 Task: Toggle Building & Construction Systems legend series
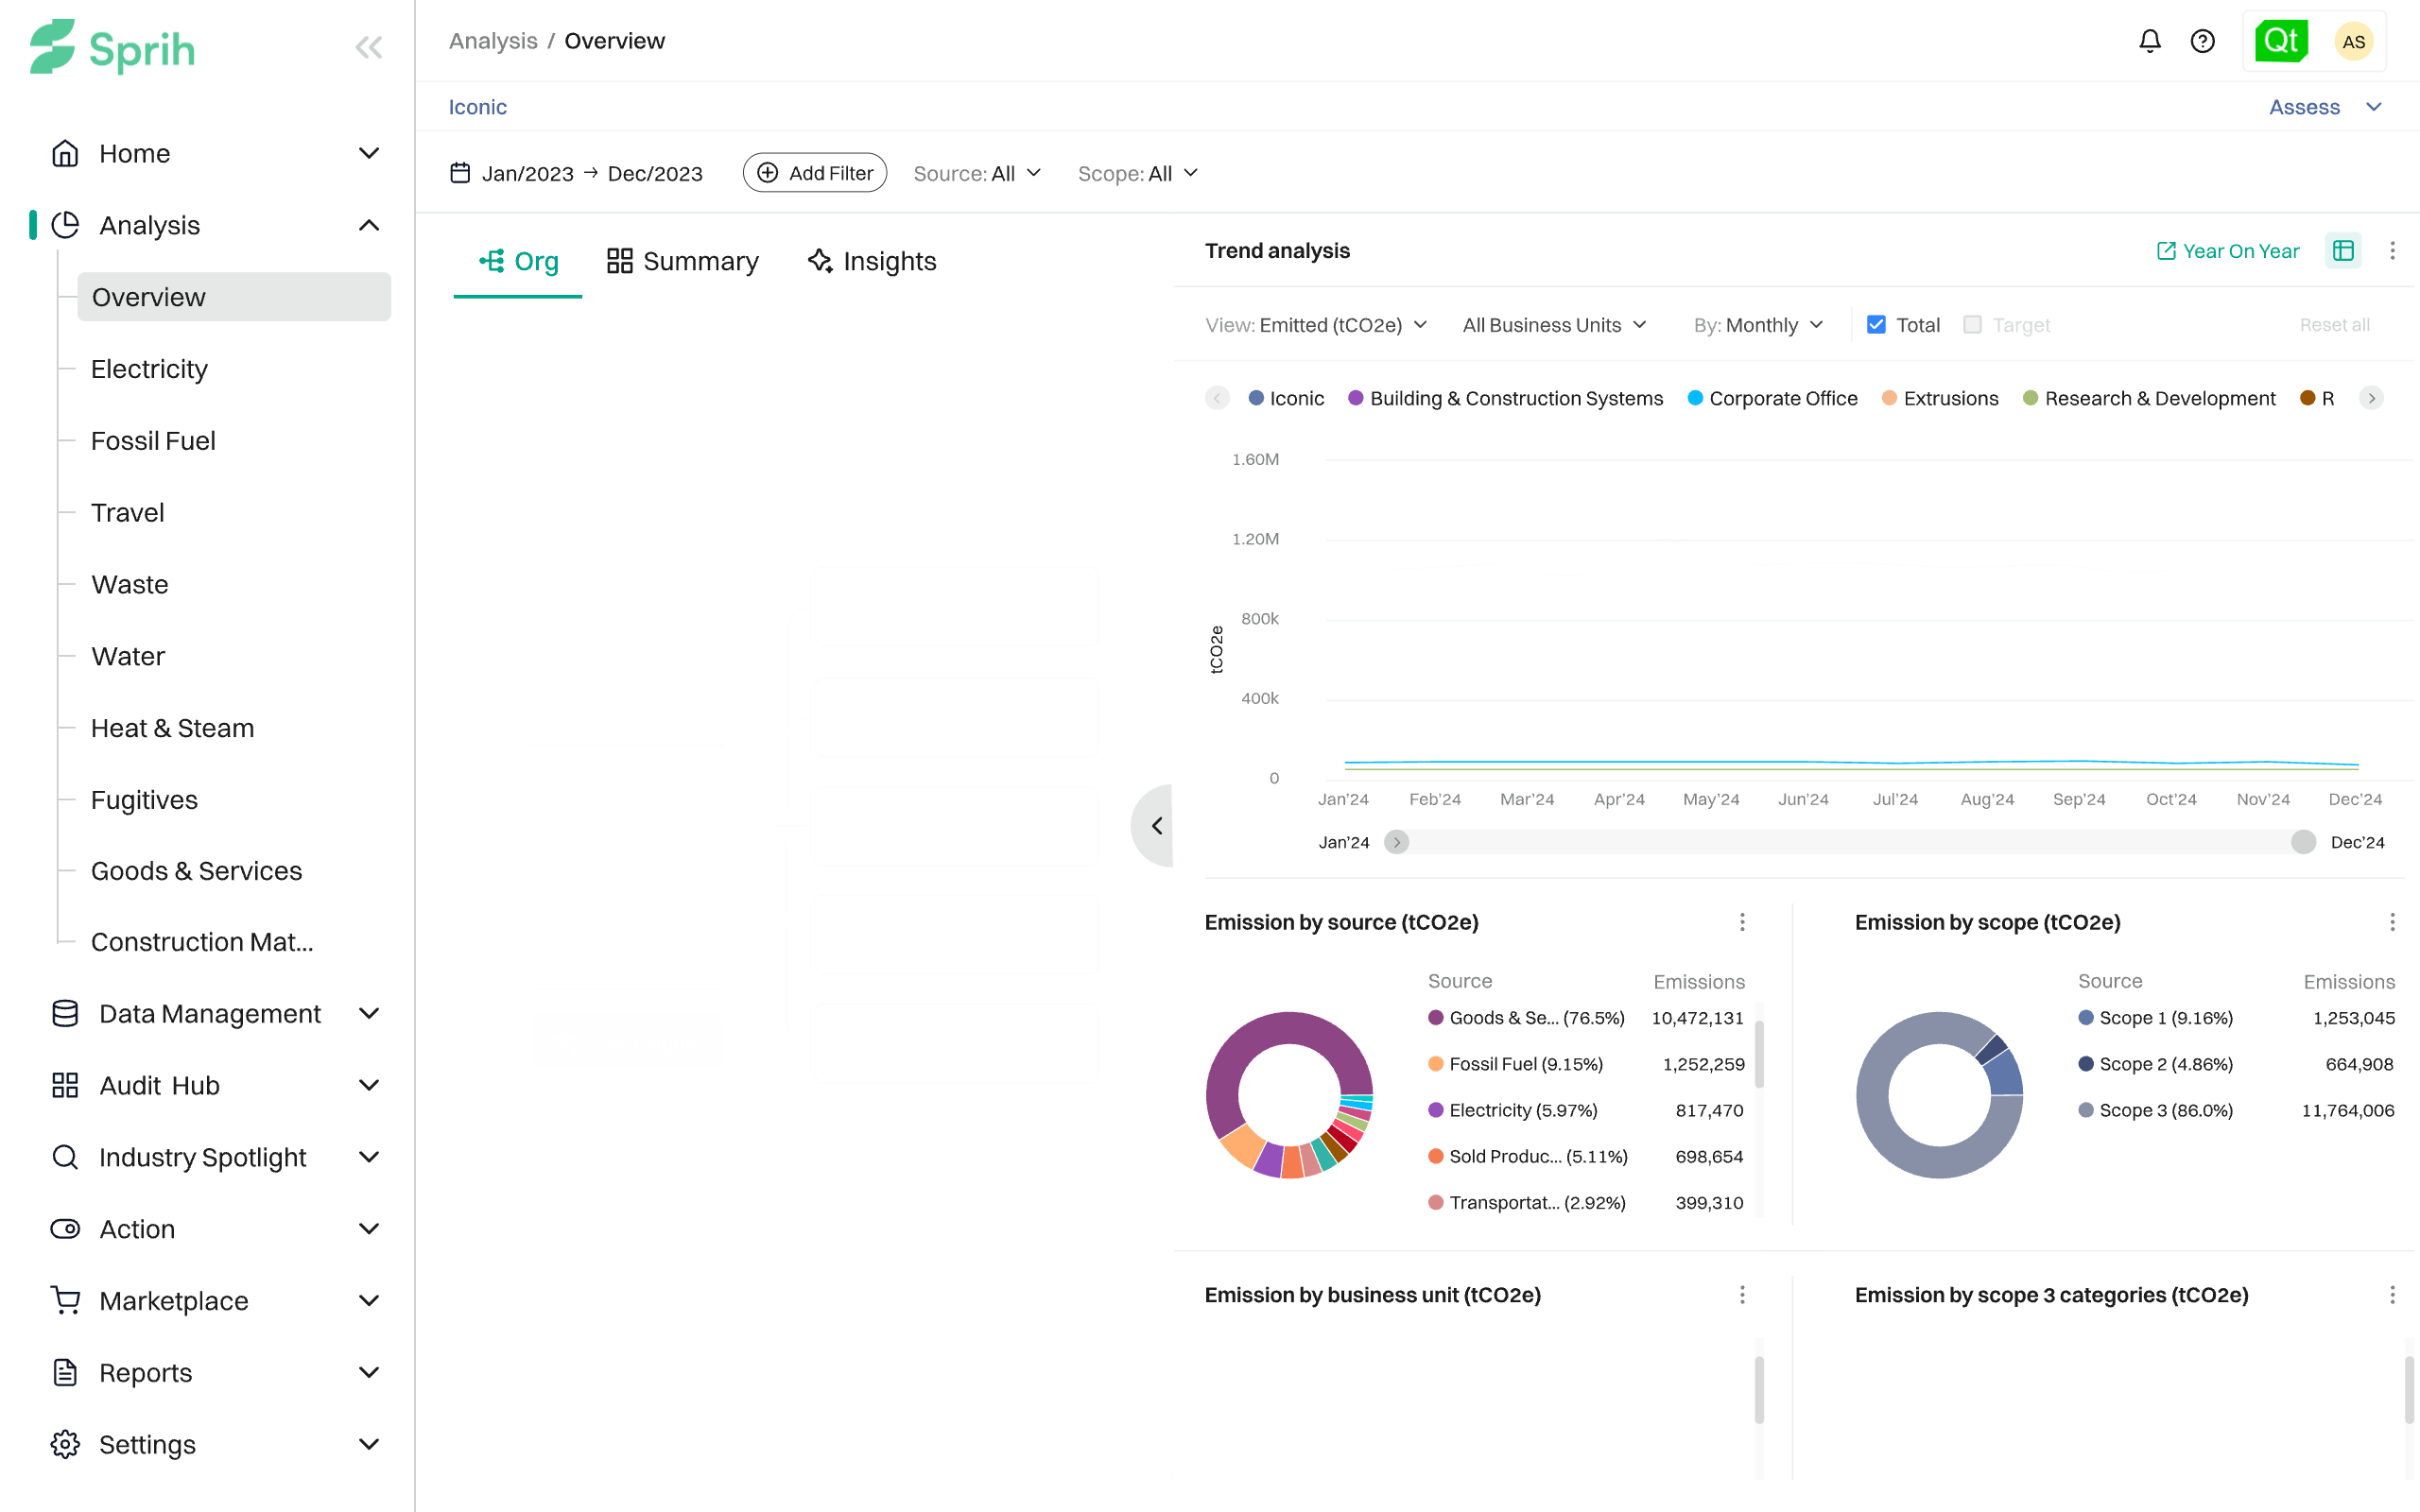point(1505,398)
